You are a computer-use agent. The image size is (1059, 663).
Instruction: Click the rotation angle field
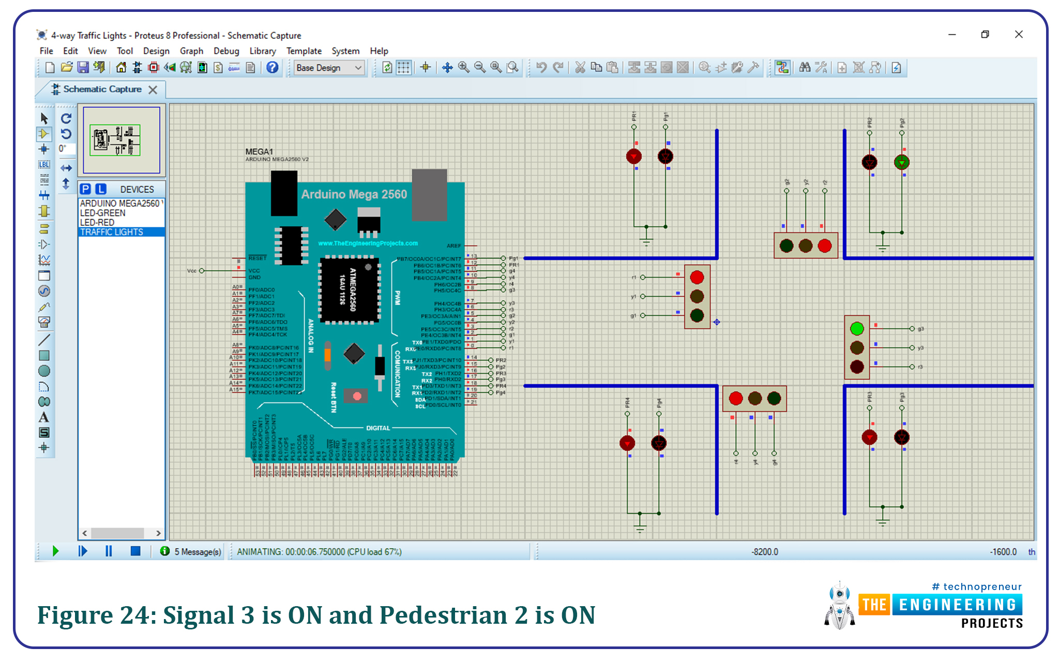(66, 149)
